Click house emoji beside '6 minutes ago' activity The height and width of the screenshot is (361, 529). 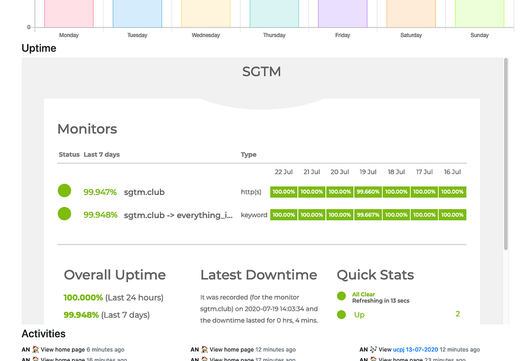coord(35,349)
